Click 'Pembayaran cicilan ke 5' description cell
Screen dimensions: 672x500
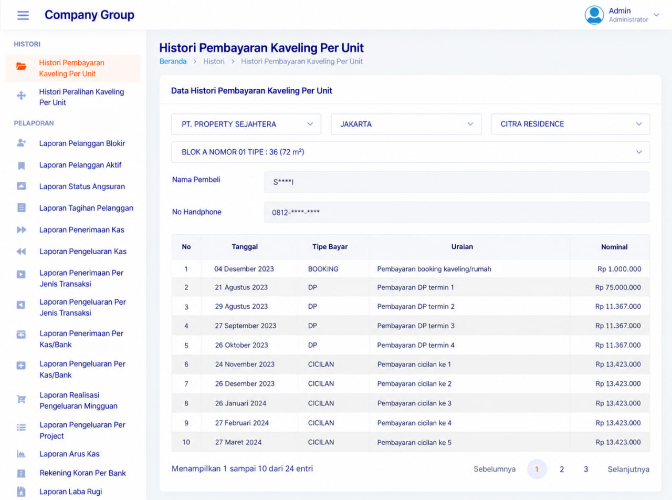point(414,442)
